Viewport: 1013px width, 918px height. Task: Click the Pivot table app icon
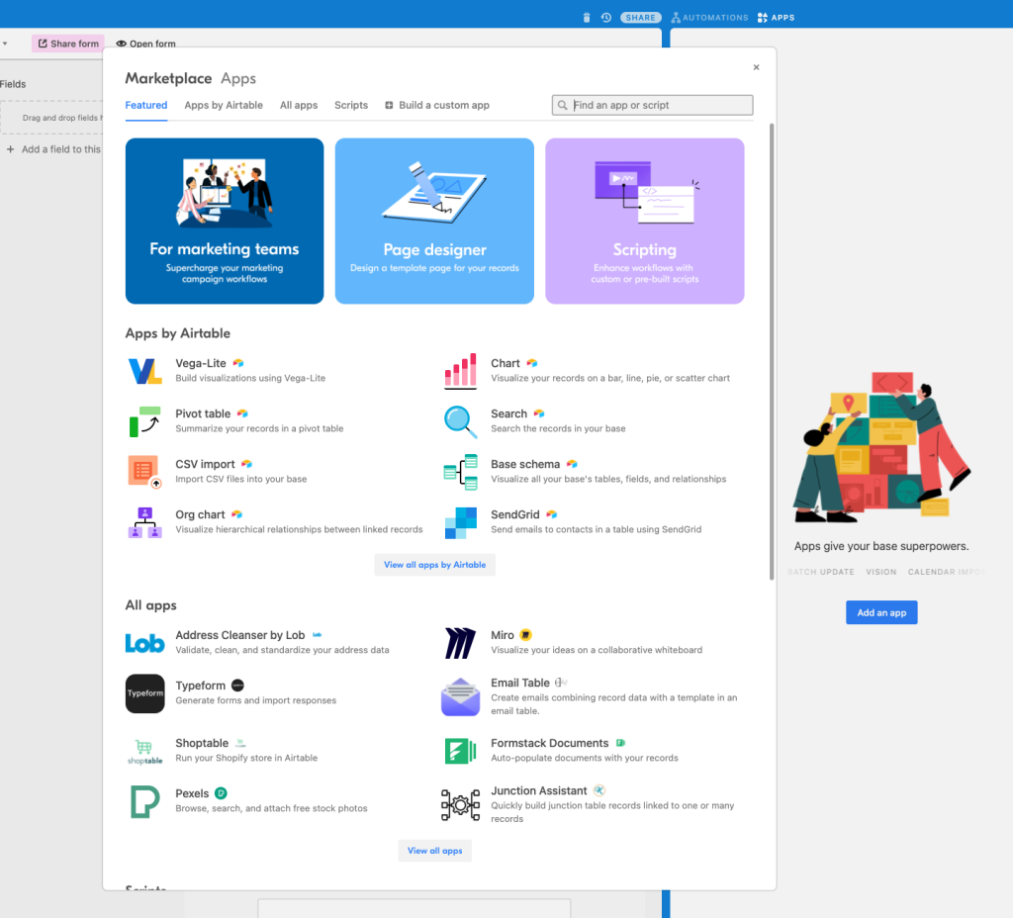pos(144,421)
